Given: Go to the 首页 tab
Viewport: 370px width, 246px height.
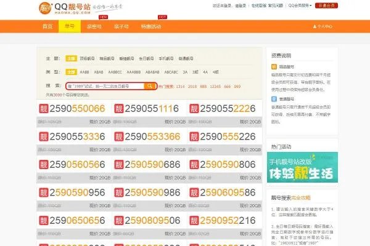Looking at the screenshot, I should (x=47, y=26).
